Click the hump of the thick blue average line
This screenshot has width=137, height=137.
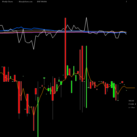click(x=21, y=27)
